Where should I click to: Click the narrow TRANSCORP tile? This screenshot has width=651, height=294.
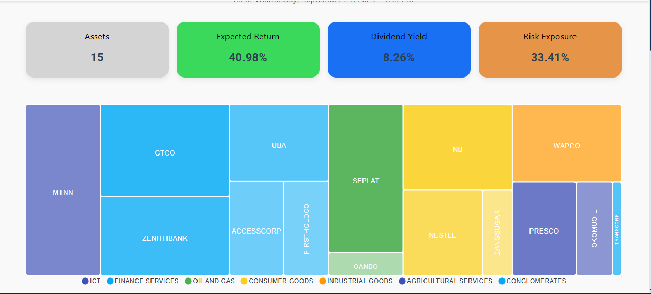point(617,228)
